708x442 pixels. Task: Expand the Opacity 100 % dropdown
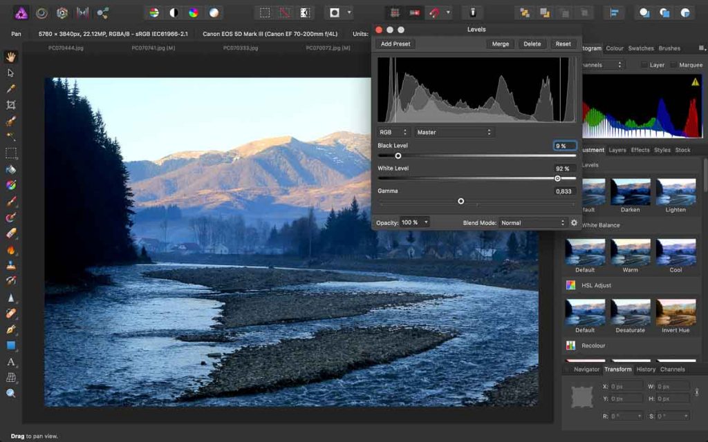pyautogui.click(x=415, y=222)
